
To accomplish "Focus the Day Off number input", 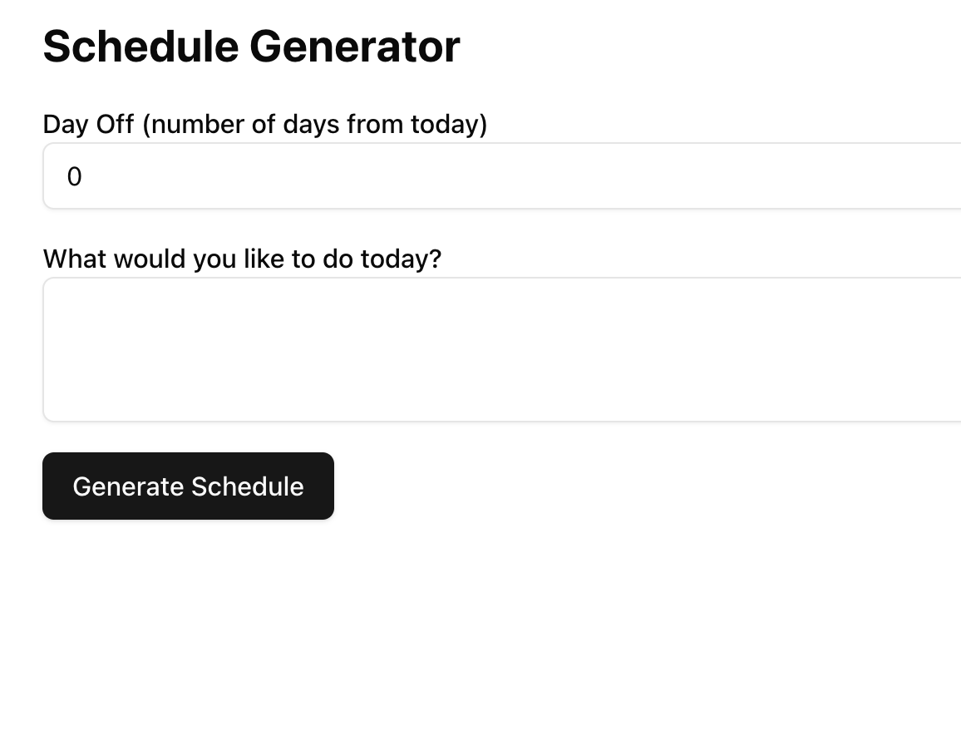I will click(502, 176).
